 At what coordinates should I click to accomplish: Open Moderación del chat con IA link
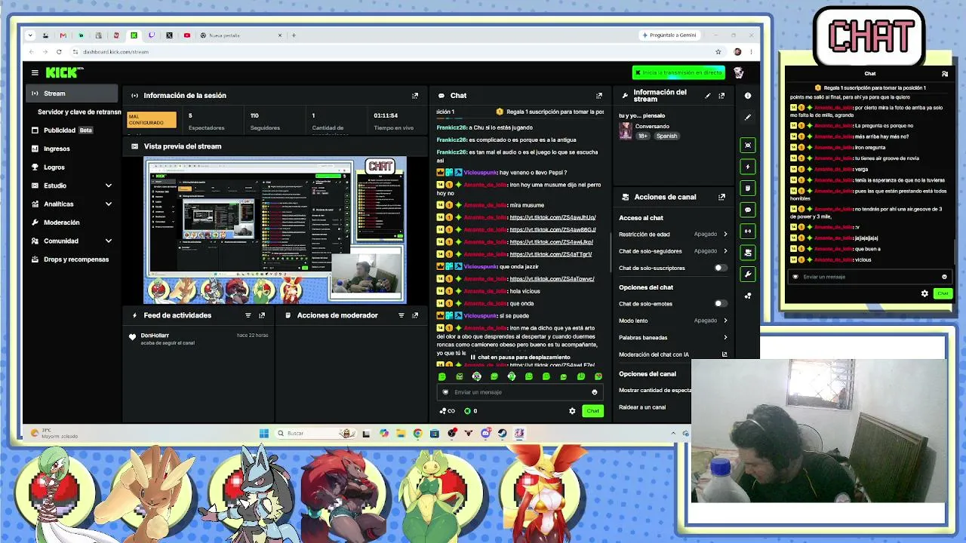[x=673, y=354]
